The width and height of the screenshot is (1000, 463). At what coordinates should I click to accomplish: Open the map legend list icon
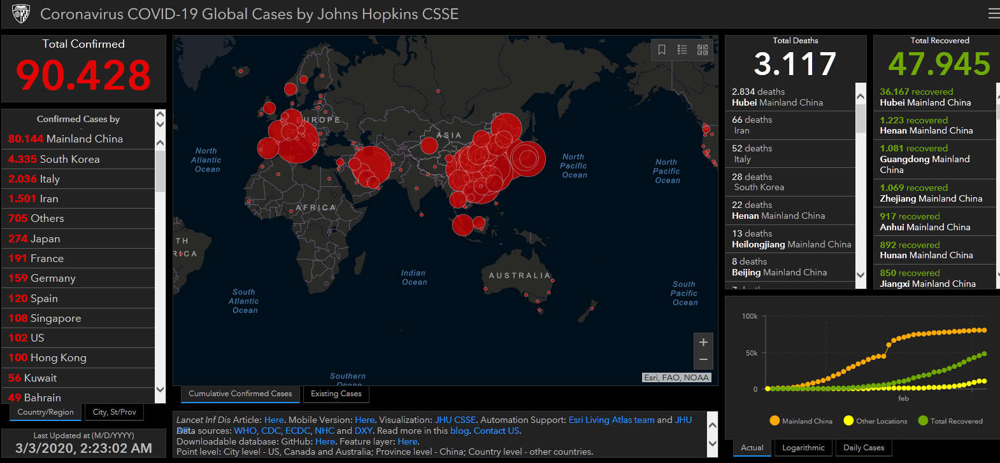coord(682,50)
